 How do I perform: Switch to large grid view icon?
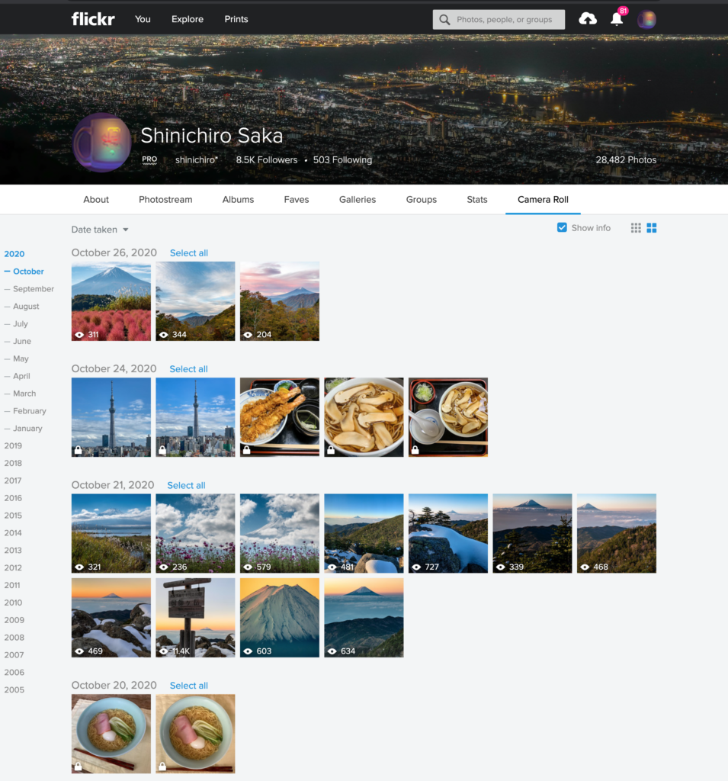(652, 228)
